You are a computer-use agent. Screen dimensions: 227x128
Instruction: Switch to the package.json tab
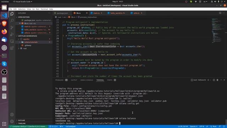coord(62,13)
